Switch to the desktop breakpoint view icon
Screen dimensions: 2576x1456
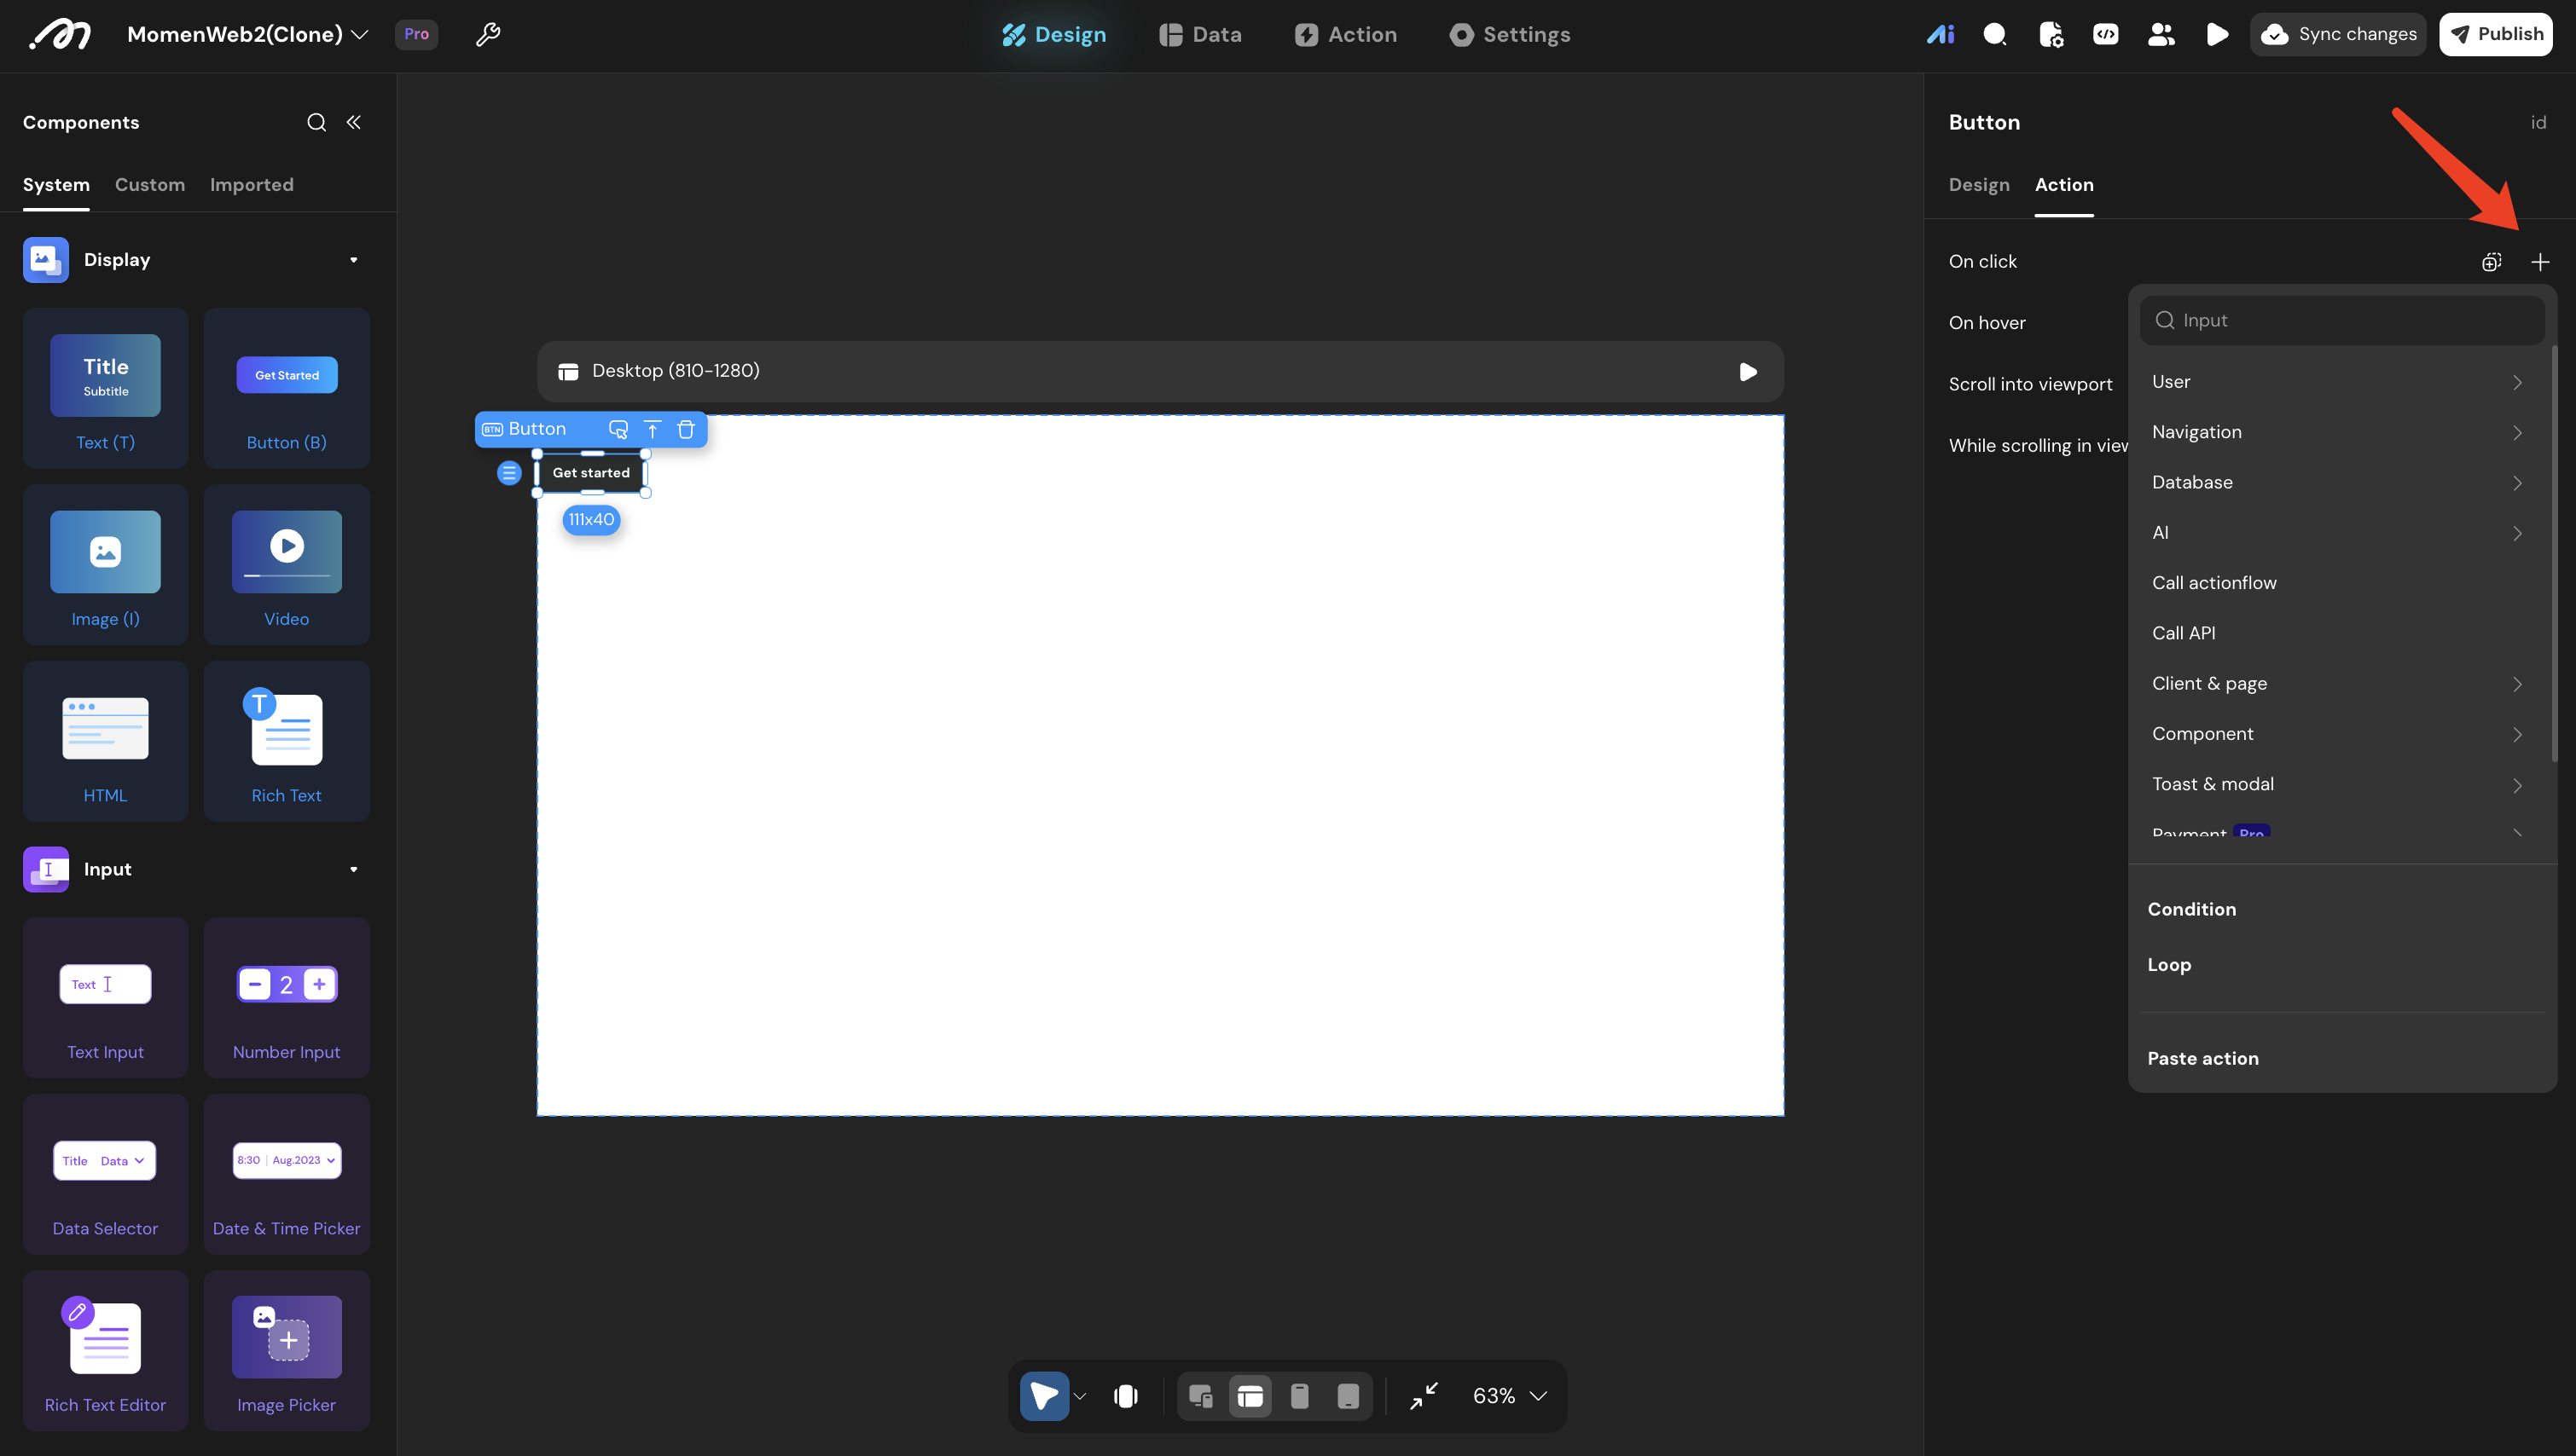(x=1250, y=1396)
